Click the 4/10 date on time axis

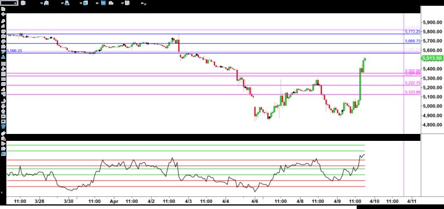pyautogui.click(x=375, y=201)
